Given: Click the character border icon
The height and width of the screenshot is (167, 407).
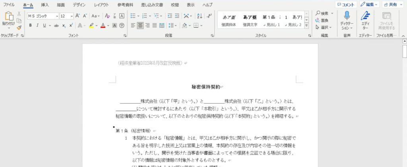Looking at the screenshot, I should pos(122,16).
